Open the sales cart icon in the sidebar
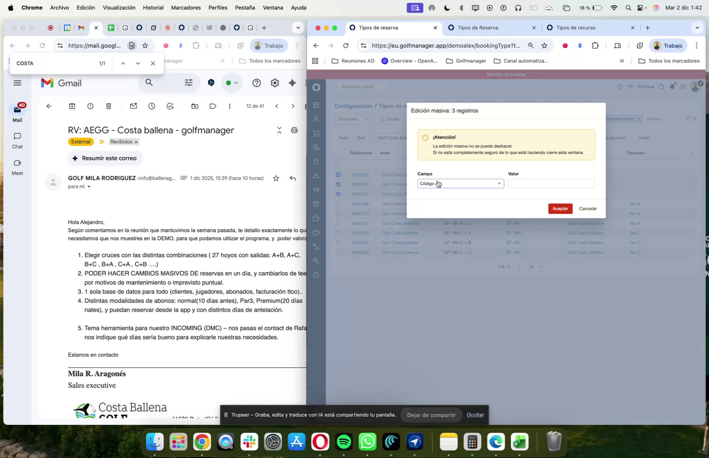This screenshot has height=458, width=709. tap(316, 133)
